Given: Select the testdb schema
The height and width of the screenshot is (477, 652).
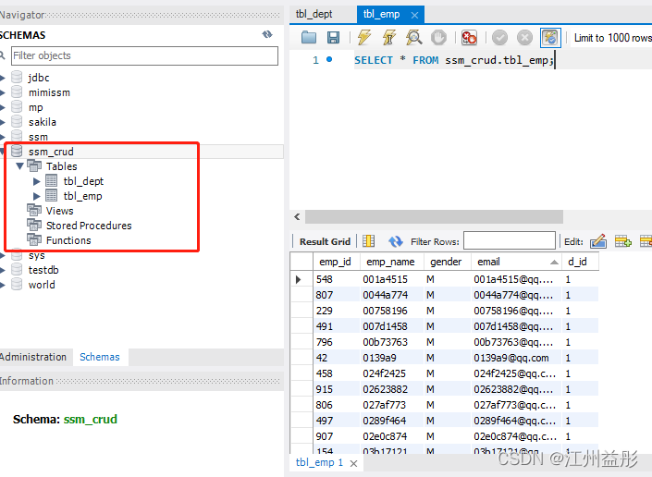Looking at the screenshot, I should 43,270.
